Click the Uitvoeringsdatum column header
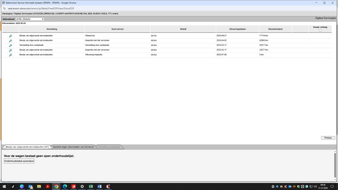The image size is (338, 190). 237,29
